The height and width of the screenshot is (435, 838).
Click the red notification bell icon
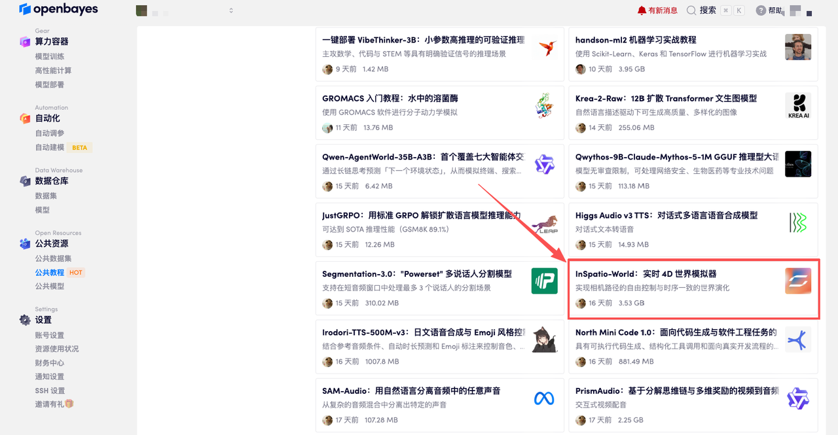point(642,10)
